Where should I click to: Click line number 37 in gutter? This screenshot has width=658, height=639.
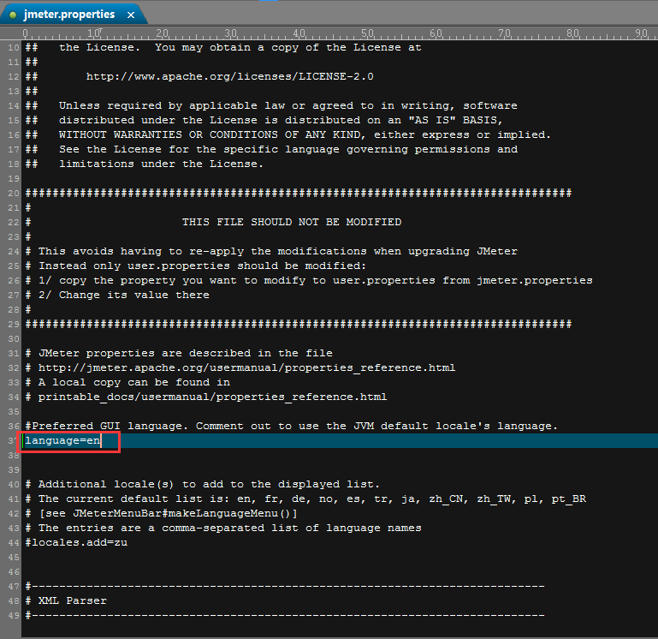(x=14, y=440)
